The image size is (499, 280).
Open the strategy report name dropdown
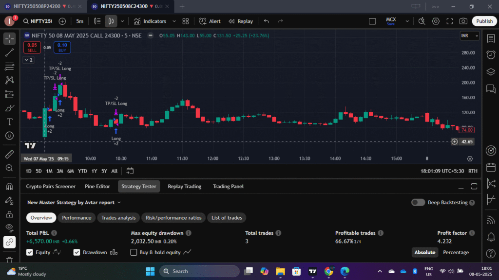[74, 203]
